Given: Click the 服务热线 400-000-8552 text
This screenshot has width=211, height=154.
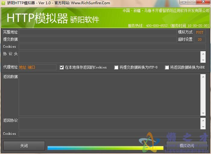Looking at the screenshot, I should click(x=148, y=26).
